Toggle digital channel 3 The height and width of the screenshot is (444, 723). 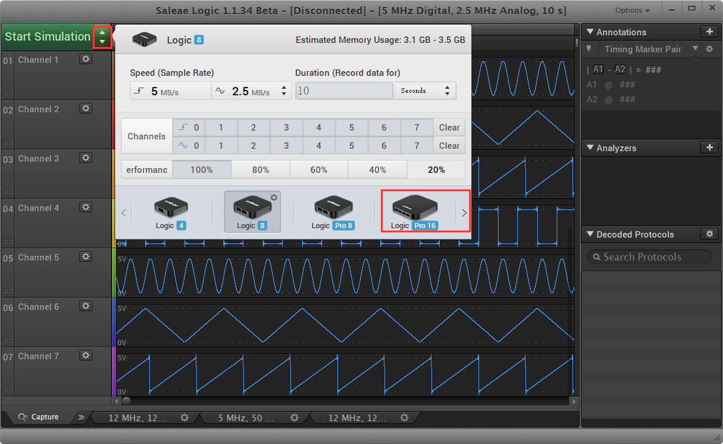click(286, 128)
